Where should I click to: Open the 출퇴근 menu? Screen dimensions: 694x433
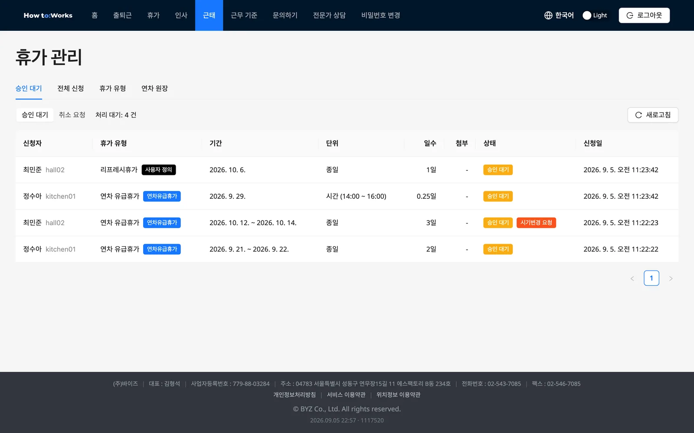[122, 15]
